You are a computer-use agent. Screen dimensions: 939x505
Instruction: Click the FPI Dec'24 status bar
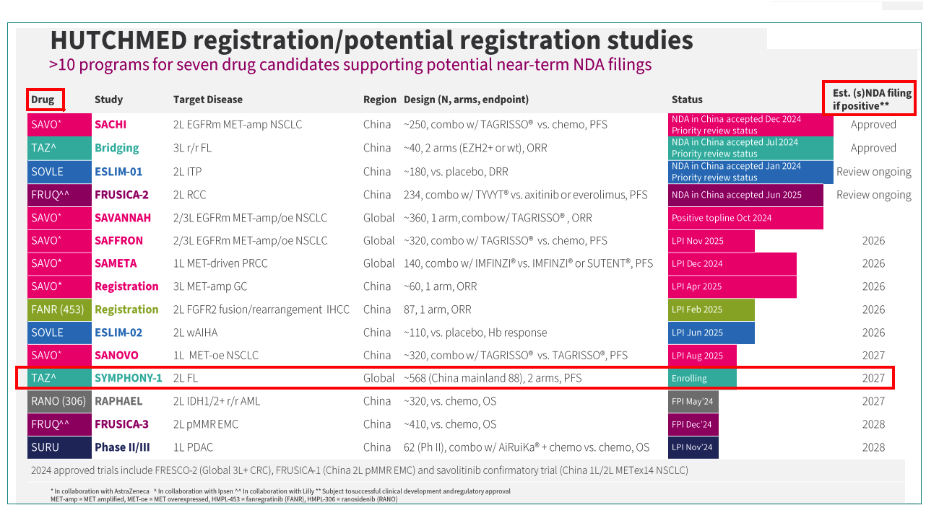pos(693,424)
